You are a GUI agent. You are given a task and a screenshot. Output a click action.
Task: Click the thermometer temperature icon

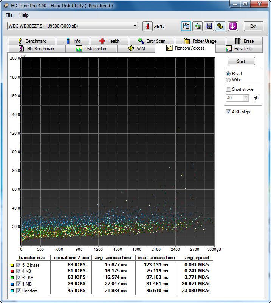147,26
